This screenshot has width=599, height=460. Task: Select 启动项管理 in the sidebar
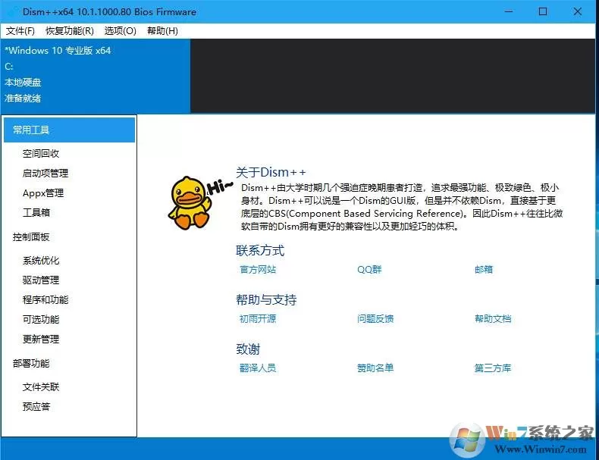point(45,174)
